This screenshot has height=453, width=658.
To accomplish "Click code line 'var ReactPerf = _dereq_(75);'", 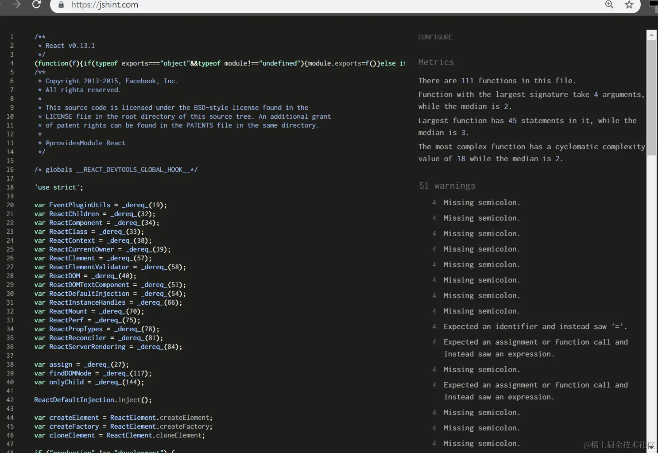I will [87, 320].
